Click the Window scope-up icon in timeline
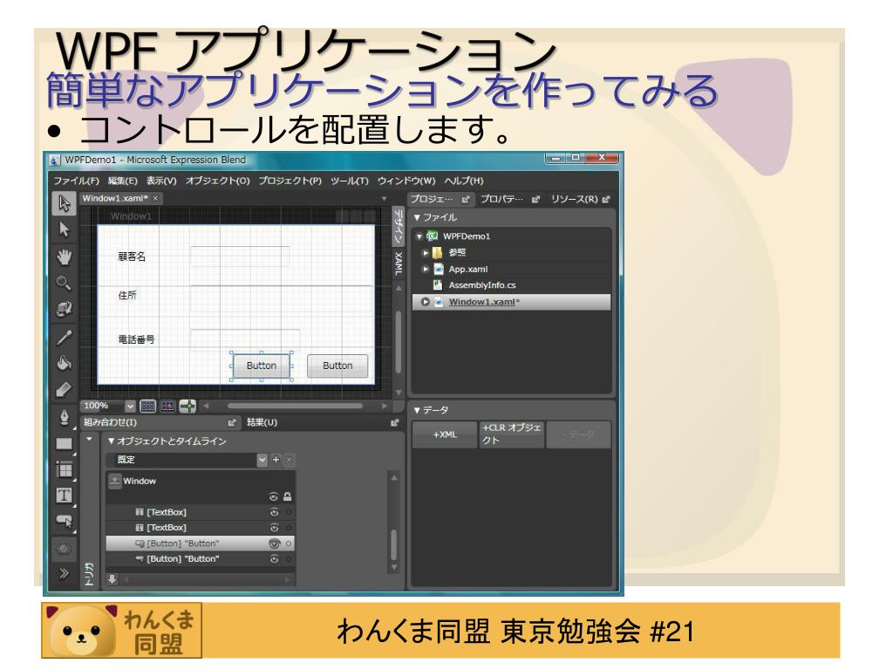The height and width of the screenshot is (670, 893). [114, 482]
